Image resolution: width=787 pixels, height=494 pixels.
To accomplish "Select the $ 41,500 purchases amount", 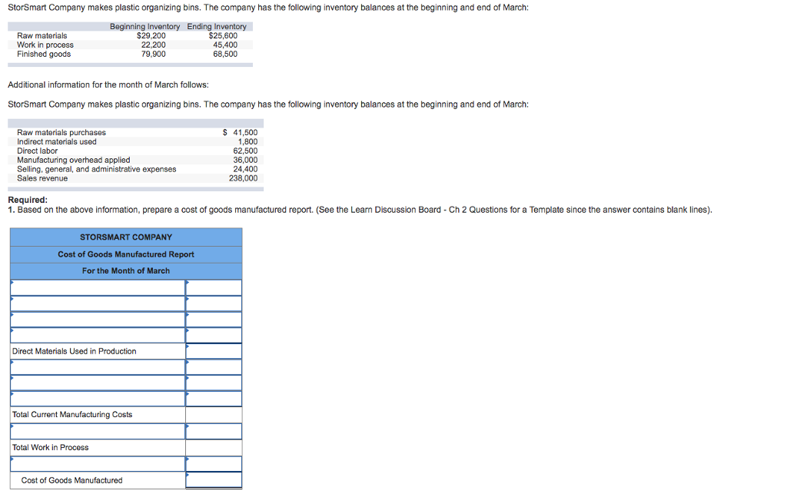I will click(x=240, y=132).
